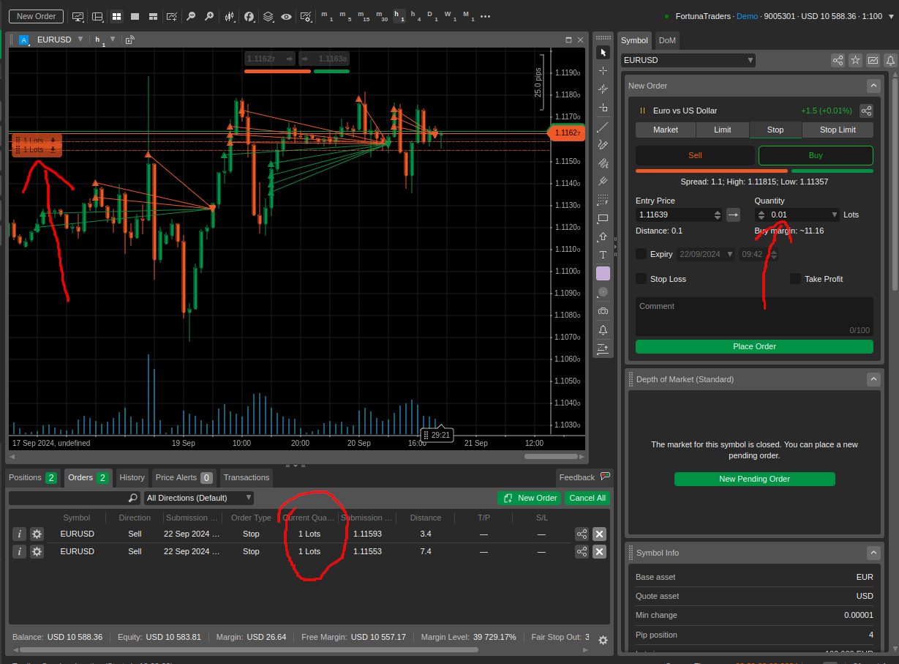This screenshot has height=664, width=899.
Task: Click the purple drawing color swatch
Action: tap(603, 273)
